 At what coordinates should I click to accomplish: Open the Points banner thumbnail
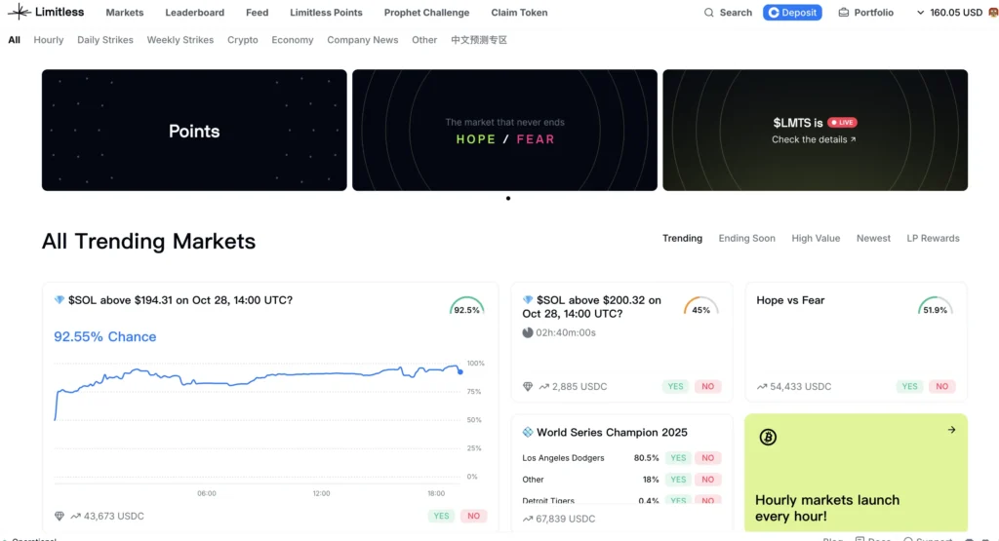click(x=194, y=131)
